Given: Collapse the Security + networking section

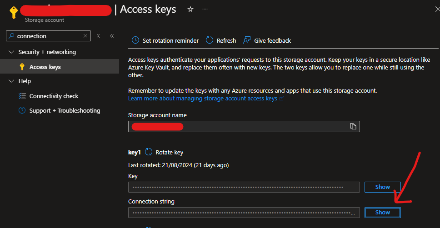Looking at the screenshot, I should pyautogui.click(x=11, y=52).
